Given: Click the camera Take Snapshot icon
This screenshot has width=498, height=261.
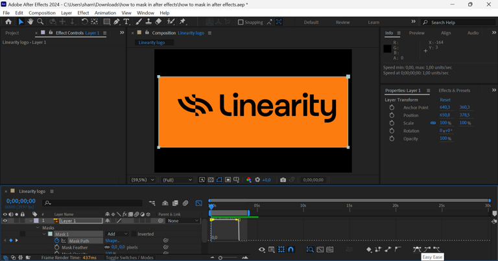Looking at the screenshot, I should tap(283, 180).
